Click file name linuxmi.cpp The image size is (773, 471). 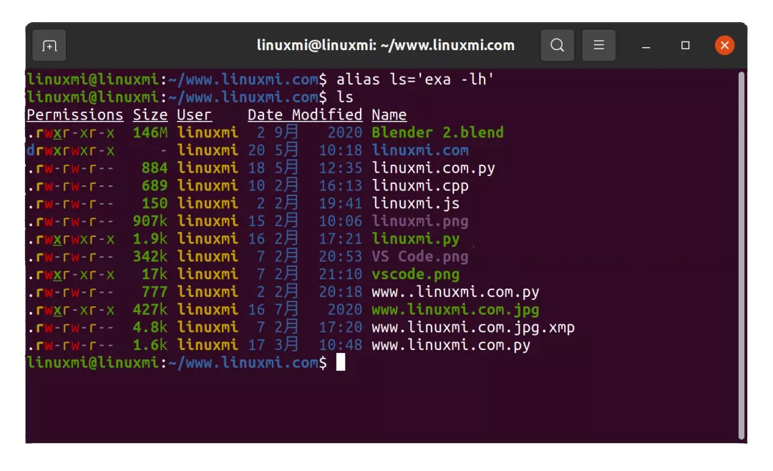click(420, 186)
